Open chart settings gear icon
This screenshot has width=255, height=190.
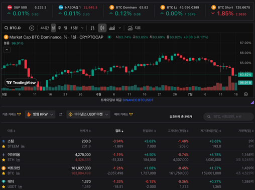(246, 94)
